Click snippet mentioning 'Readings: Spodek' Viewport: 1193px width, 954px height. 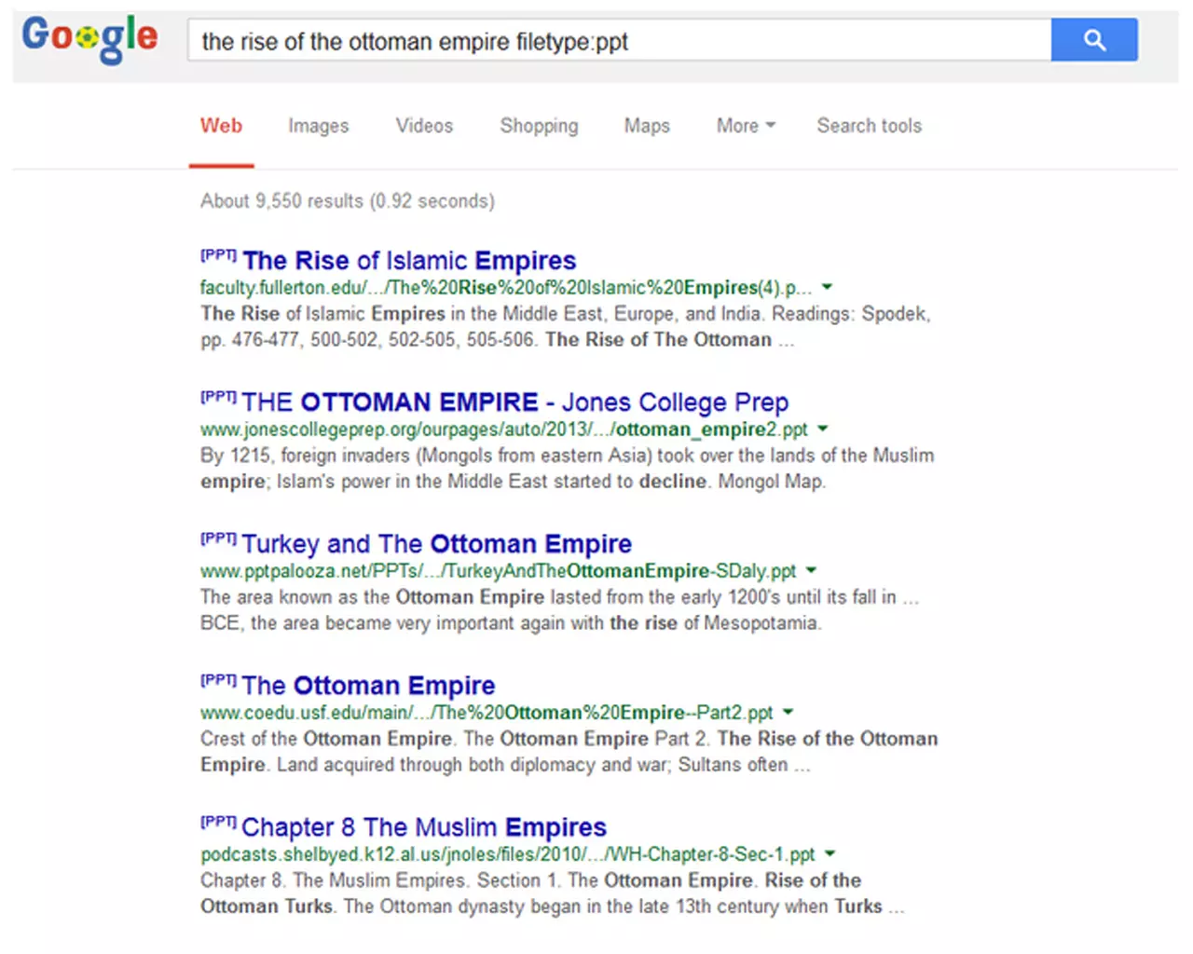pyautogui.click(x=565, y=326)
